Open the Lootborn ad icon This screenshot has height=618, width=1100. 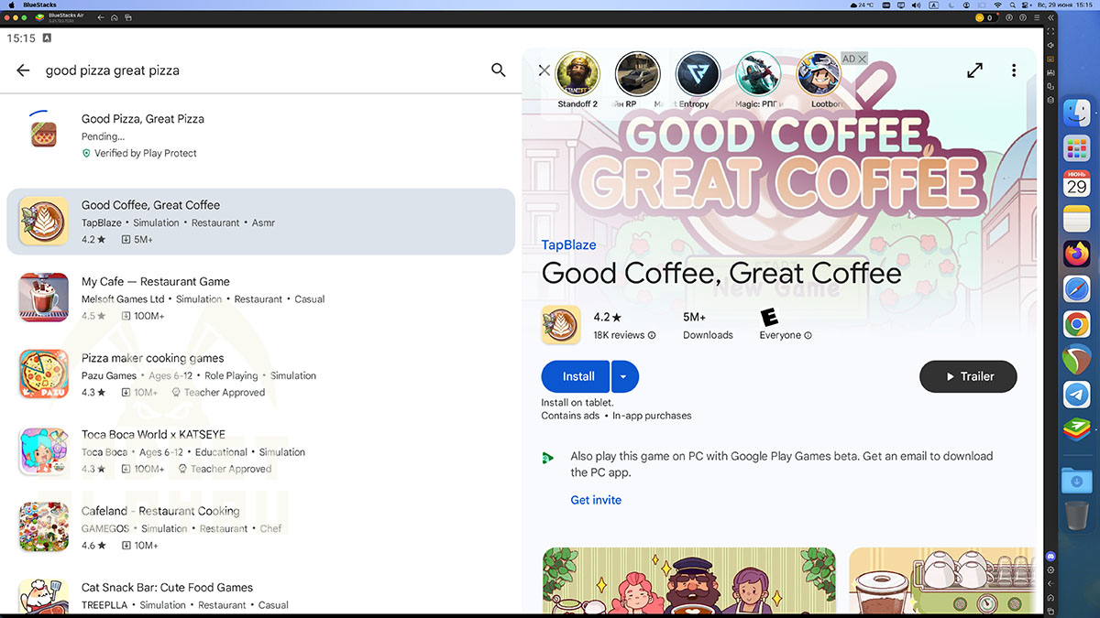click(819, 75)
